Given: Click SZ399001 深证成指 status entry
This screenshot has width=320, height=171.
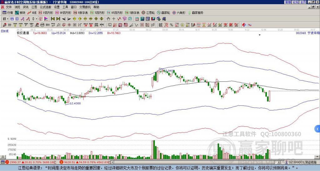Looking at the screenshot, I should [x=302, y=162].
